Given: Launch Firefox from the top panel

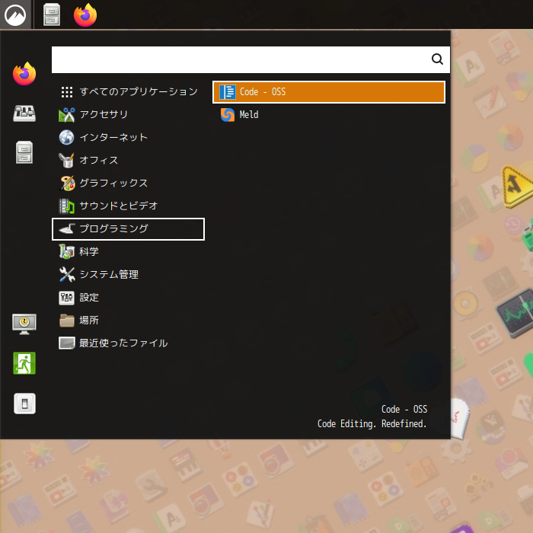Looking at the screenshot, I should point(85,14).
